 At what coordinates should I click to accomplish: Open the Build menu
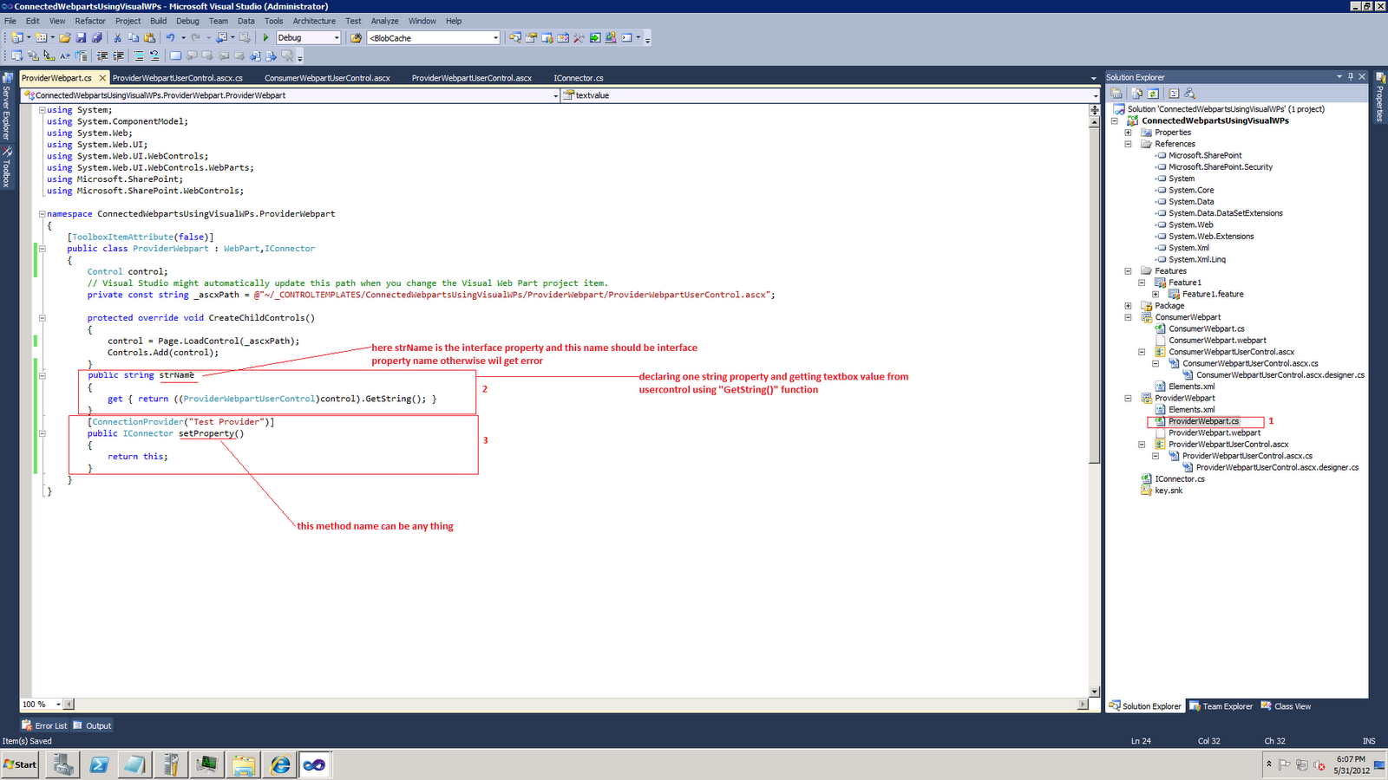(x=158, y=21)
